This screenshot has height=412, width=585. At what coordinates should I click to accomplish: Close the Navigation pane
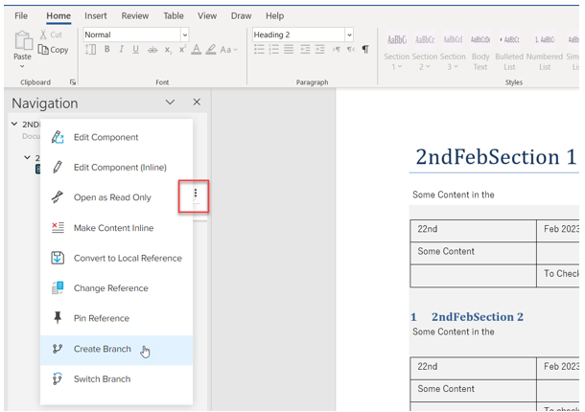197,103
